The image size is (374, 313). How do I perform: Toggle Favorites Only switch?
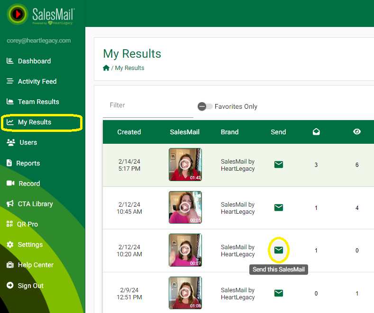205,106
